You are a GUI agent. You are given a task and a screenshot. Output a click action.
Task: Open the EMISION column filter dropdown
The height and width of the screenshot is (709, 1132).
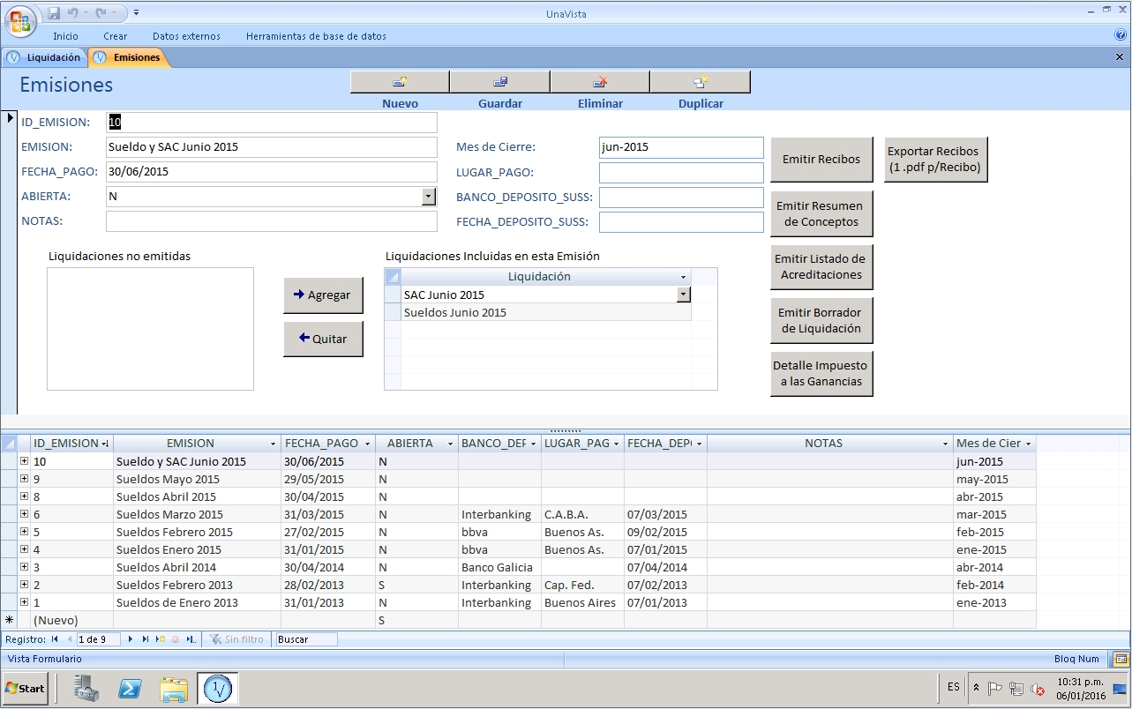(274, 444)
